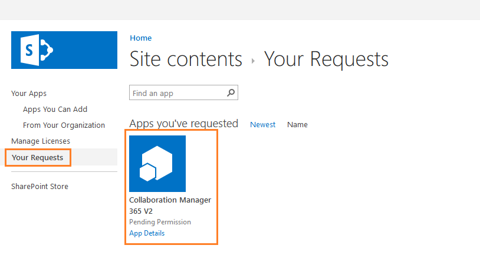Sort requested apps by Newest
Screen dimensions: 480x265
tap(262, 124)
